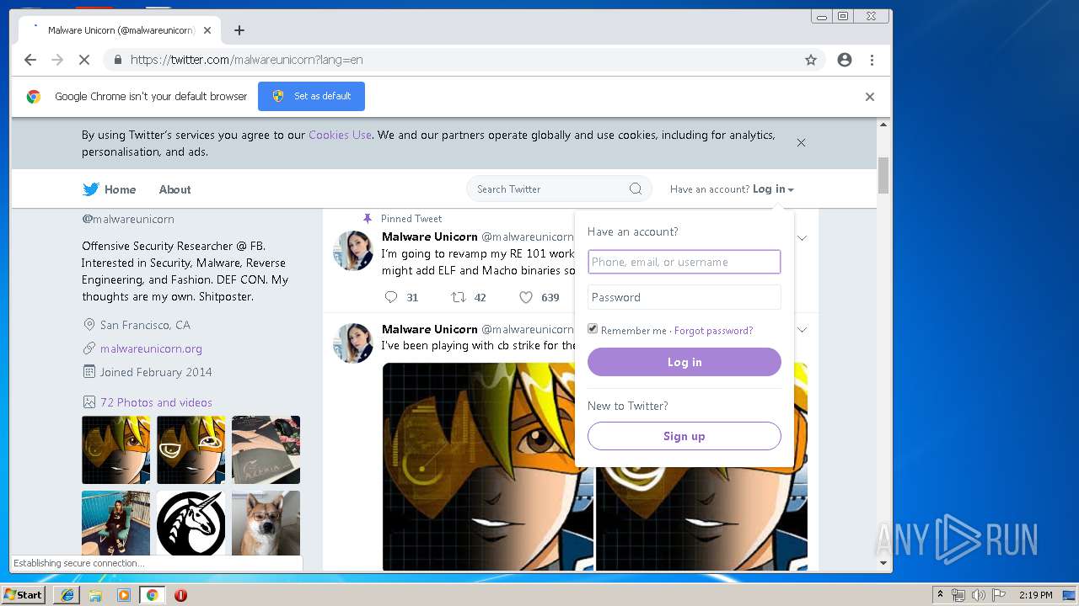Toggle the Remember me checkbox

[593, 329]
